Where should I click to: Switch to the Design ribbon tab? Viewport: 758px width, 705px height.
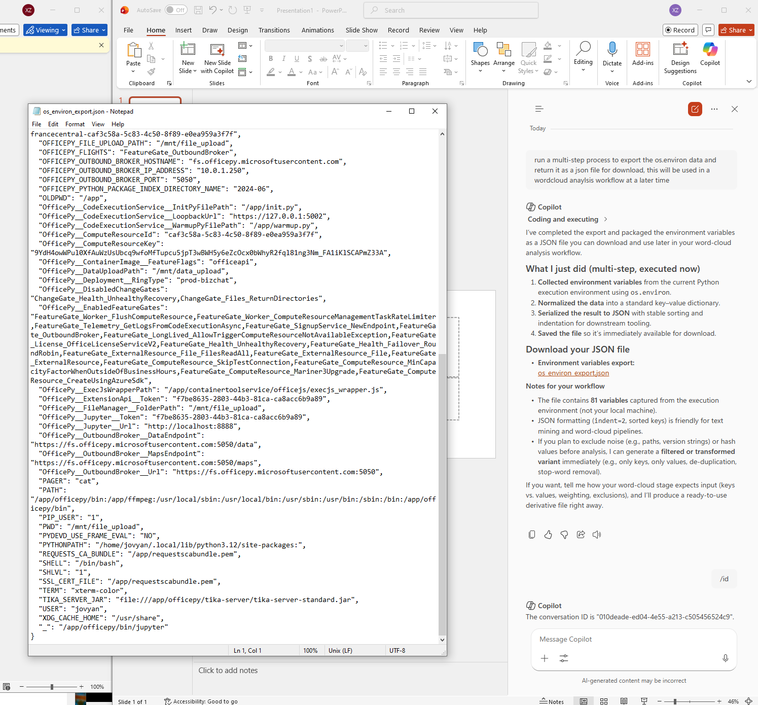pyautogui.click(x=238, y=30)
